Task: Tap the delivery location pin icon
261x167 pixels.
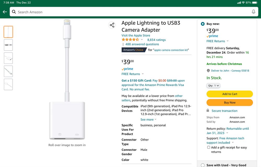Action: (x=208, y=71)
